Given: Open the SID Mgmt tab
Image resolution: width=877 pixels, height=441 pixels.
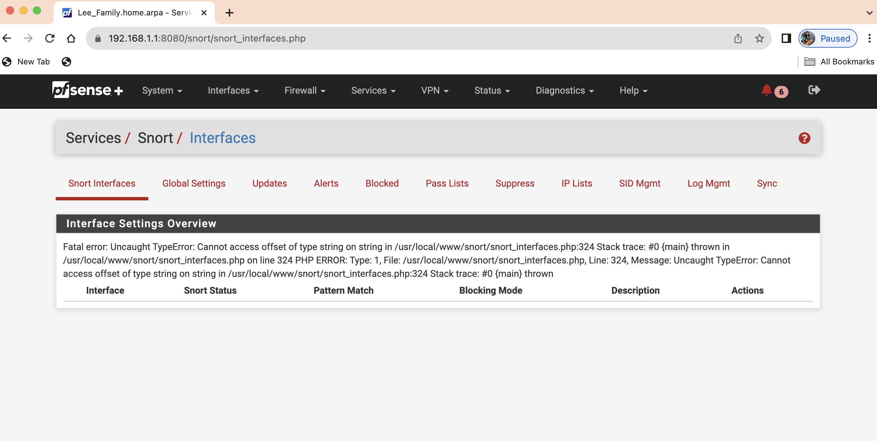Looking at the screenshot, I should pyautogui.click(x=639, y=183).
